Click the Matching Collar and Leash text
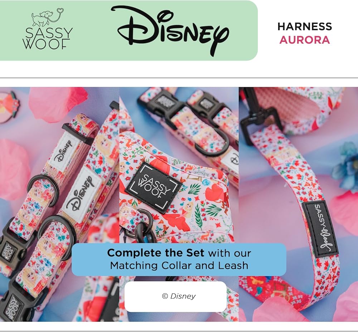Viewport: 358px width, 332px height. 179,266
